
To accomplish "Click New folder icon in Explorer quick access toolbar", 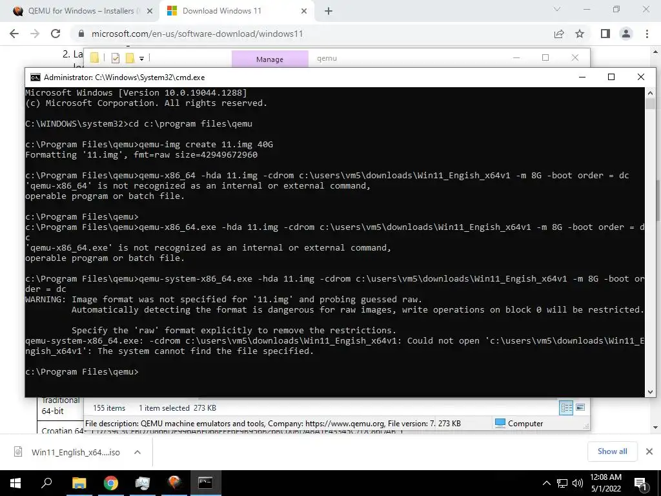I will point(130,57).
